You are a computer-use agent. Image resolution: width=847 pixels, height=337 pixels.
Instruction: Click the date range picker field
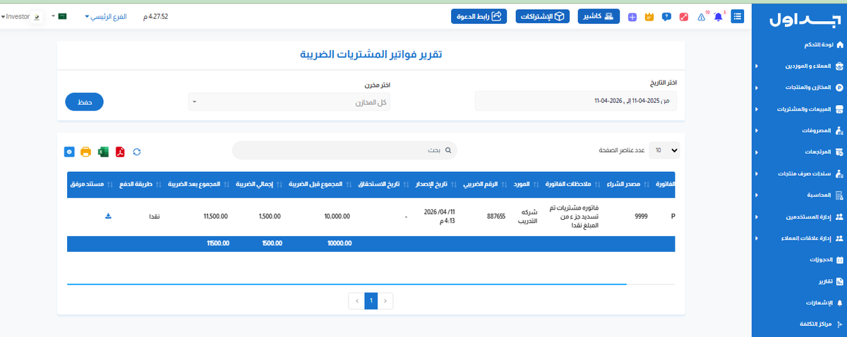point(576,101)
